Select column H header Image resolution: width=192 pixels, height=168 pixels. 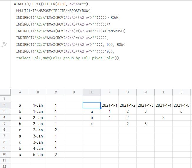click(146, 92)
